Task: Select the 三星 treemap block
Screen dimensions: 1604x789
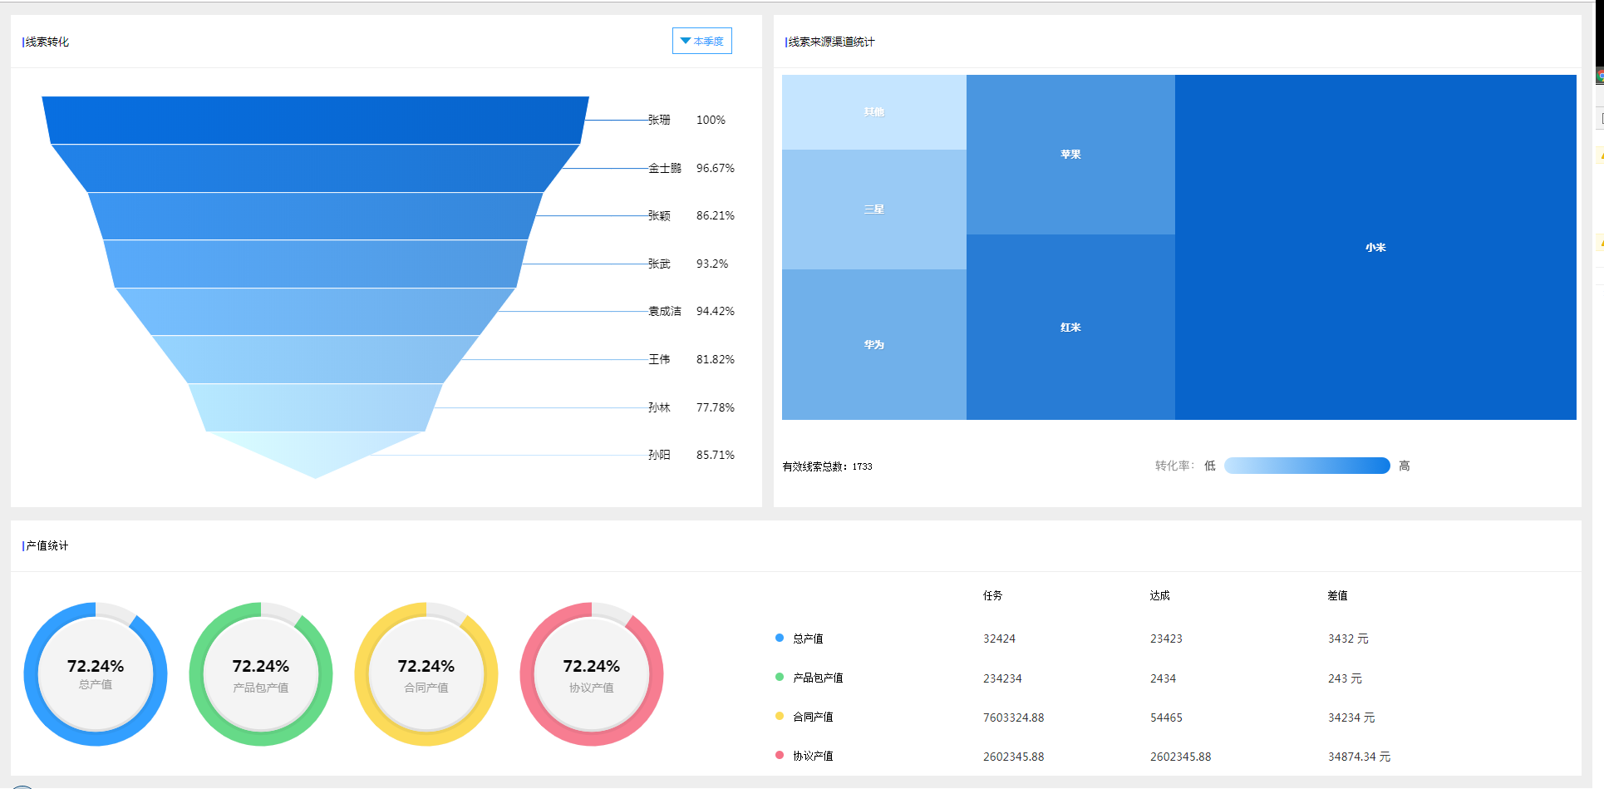Action: 874,210
